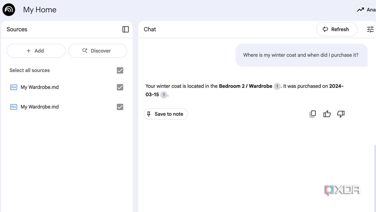This screenshot has height=212, width=376.
Task: Open citation 1 after Bedroom 2 / Wardrobe
Action: point(277,86)
